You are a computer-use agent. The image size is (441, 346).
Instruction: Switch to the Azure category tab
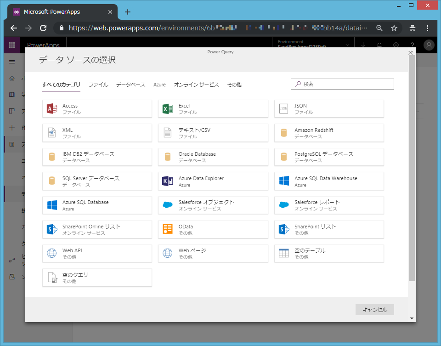tap(159, 85)
